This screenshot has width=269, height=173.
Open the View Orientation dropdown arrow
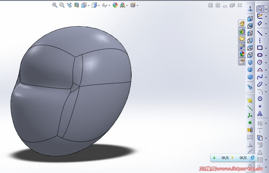point(88,5)
